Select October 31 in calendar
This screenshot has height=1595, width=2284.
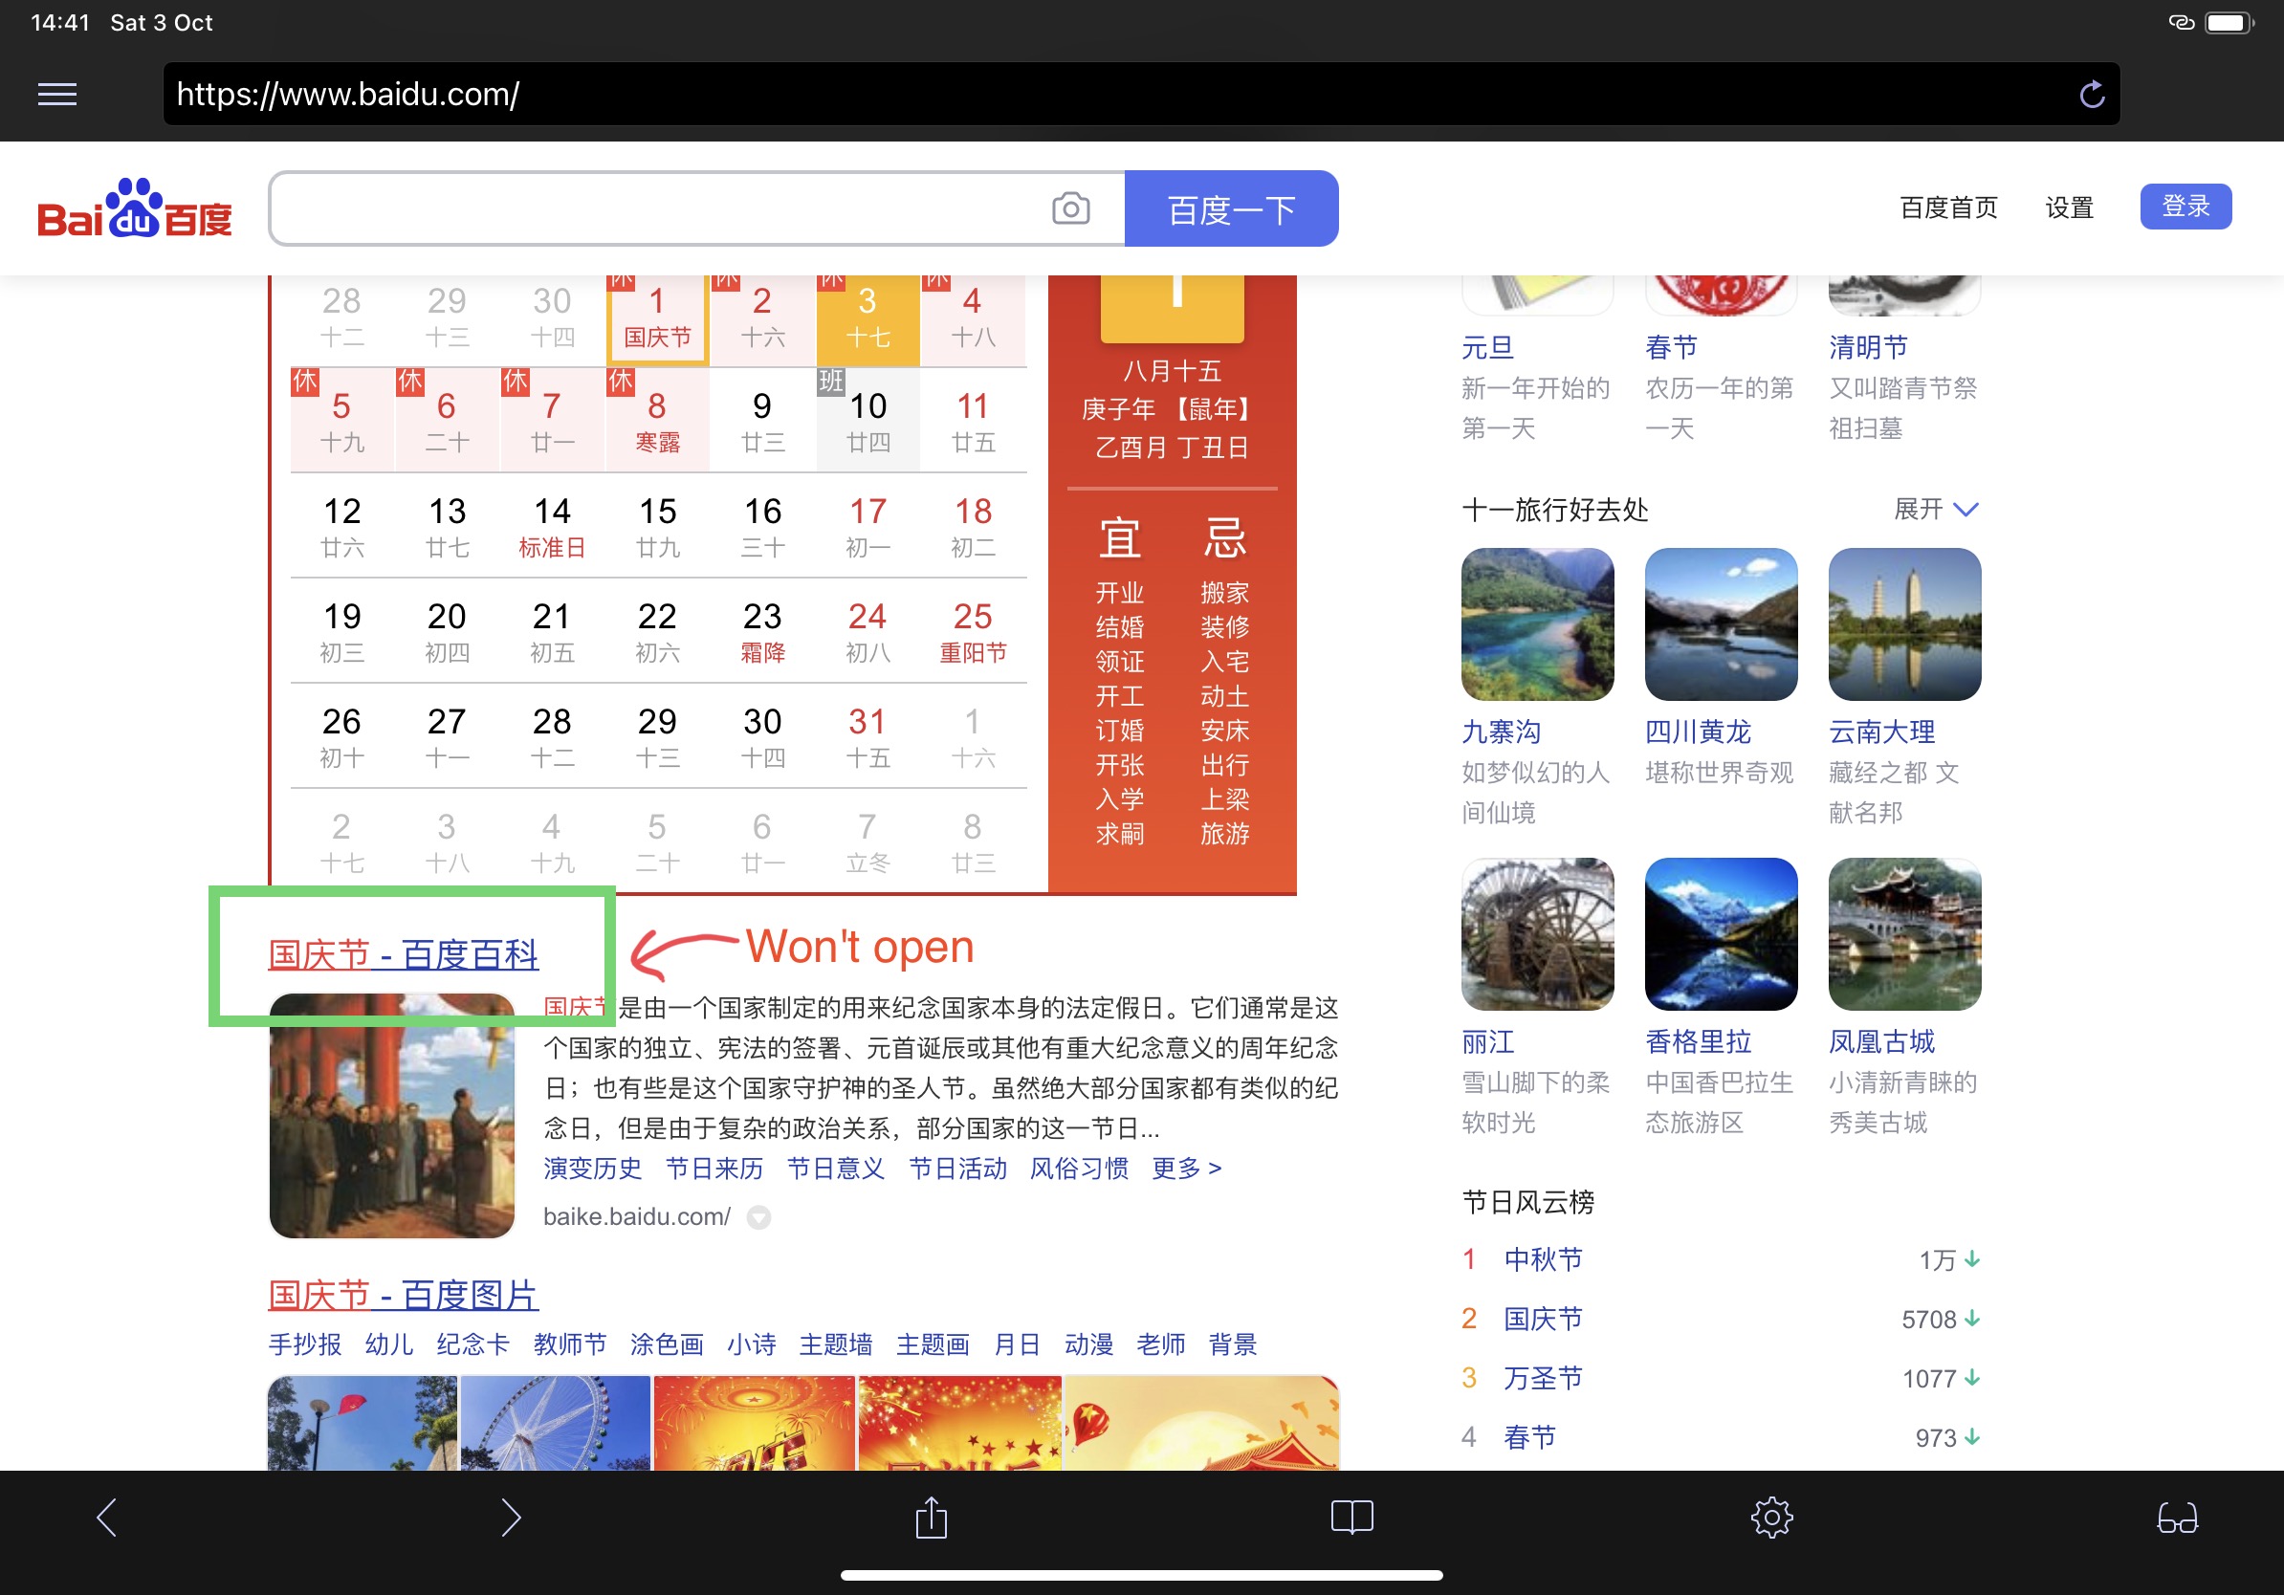[x=867, y=737]
